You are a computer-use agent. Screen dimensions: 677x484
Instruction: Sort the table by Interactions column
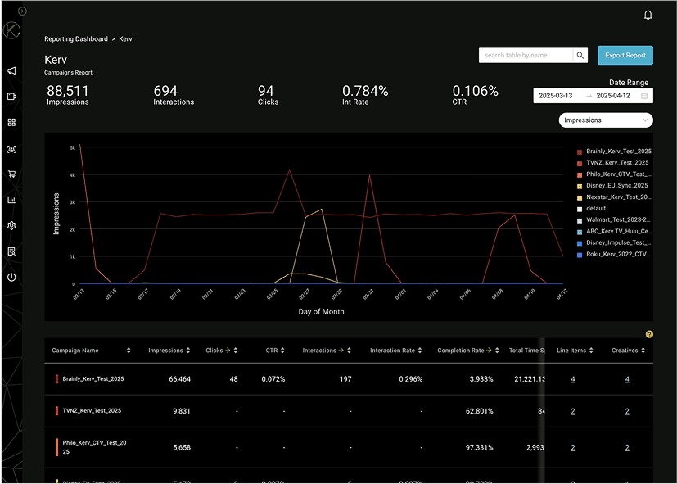tap(349, 351)
